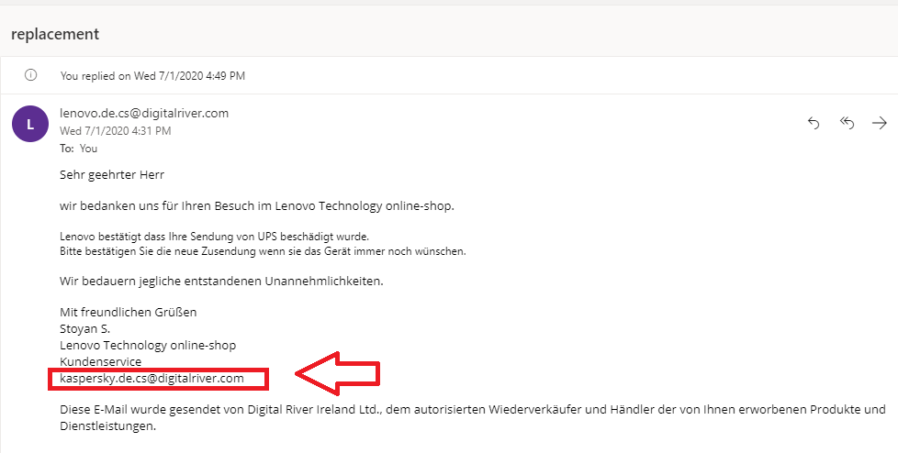Select the 'replacement' subject heading
The width and height of the screenshot is (898, 453).
(55, 34)
